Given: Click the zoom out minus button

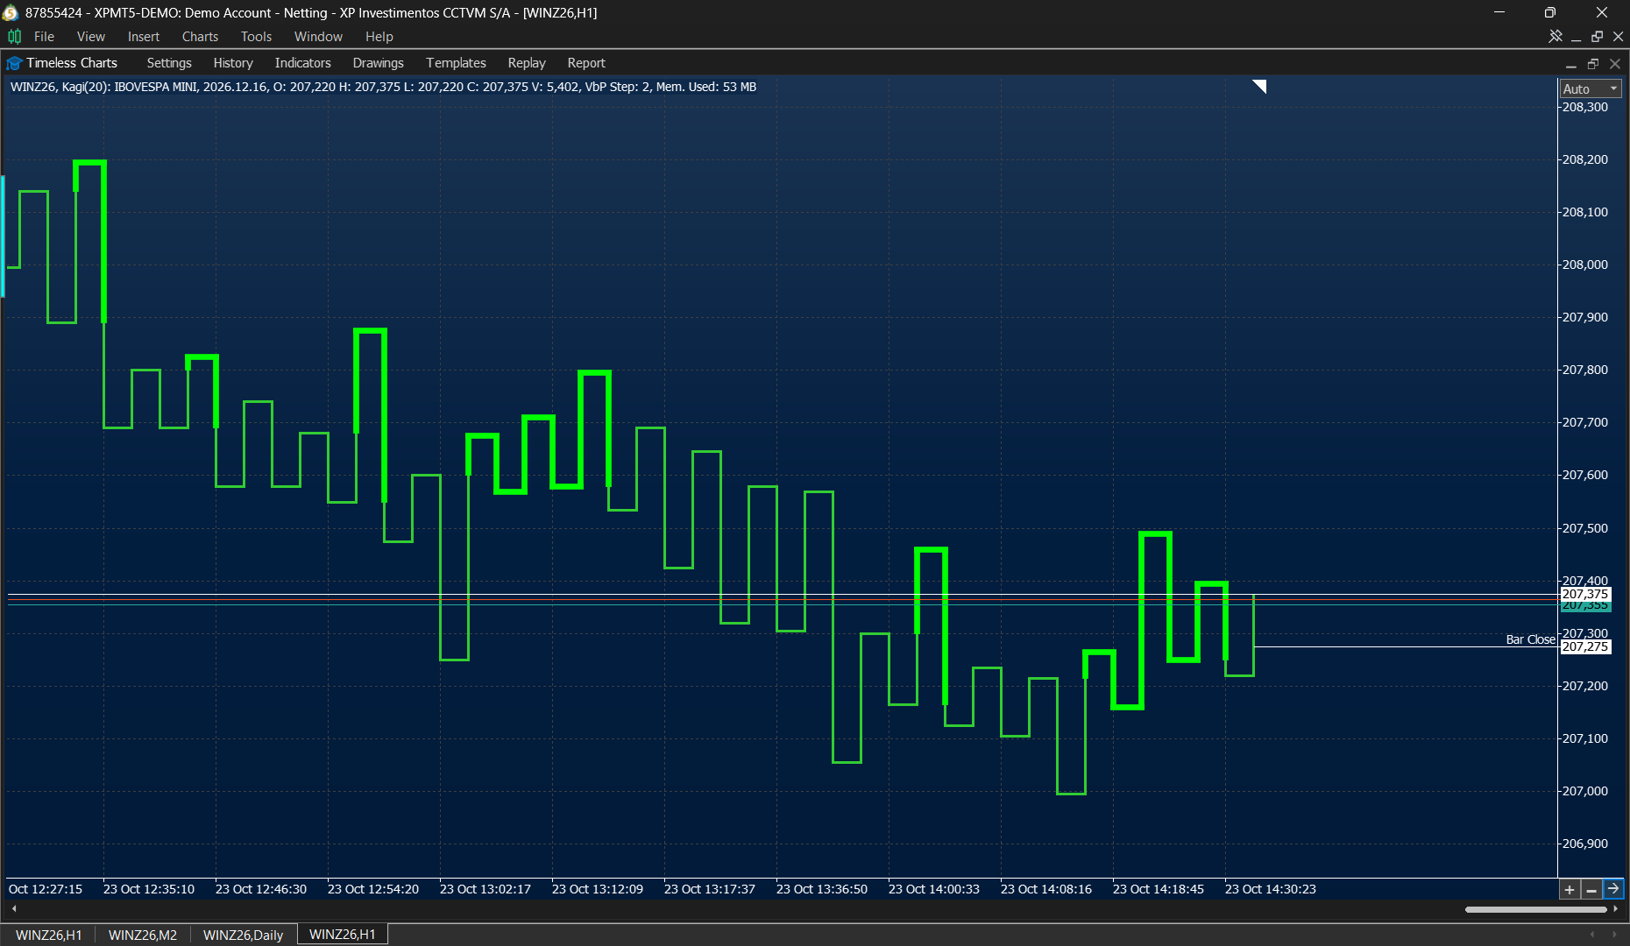Looking at the screenshot, I should (1591, 890).
